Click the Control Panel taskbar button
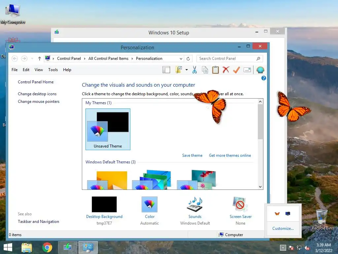The width and height of the screenshot is (338, 254). pyautogui.click(x=88, y=247)
